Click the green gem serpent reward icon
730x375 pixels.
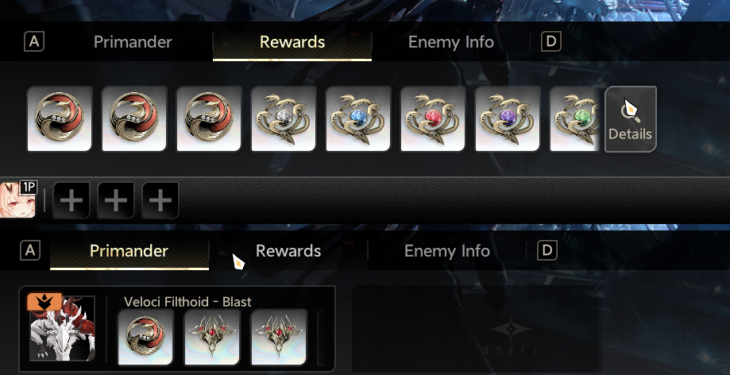(x=575, y=119)
